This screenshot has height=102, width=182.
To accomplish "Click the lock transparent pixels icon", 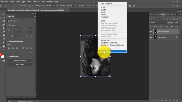I will click(155, 26).
